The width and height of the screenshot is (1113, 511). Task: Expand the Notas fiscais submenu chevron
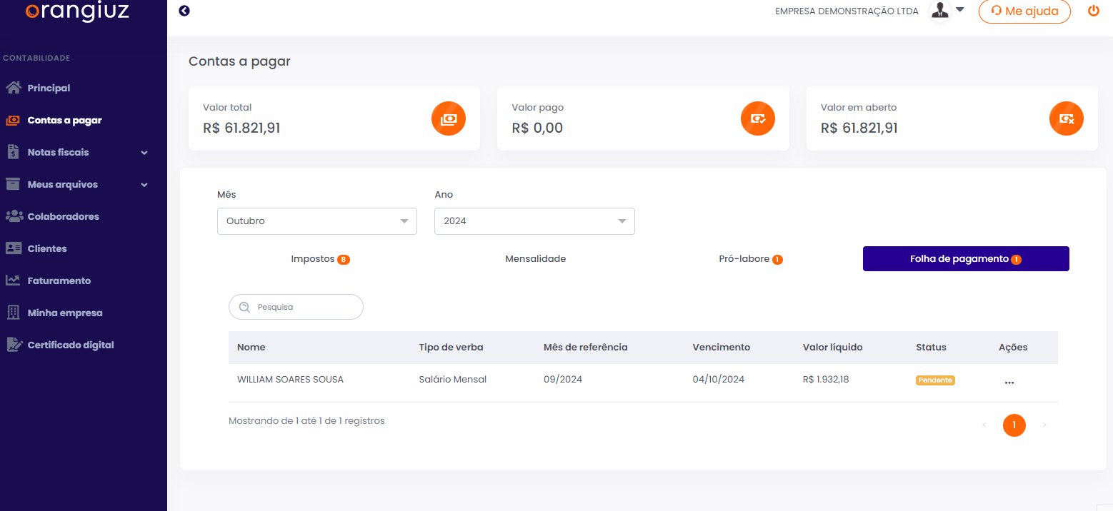click(x=144, y=153)
